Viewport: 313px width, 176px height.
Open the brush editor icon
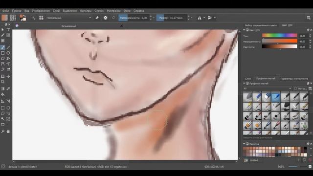pyautogui.click(x=33, y=18)
